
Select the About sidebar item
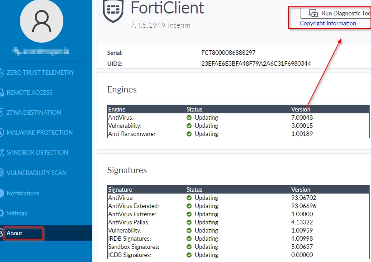(46, 233)
